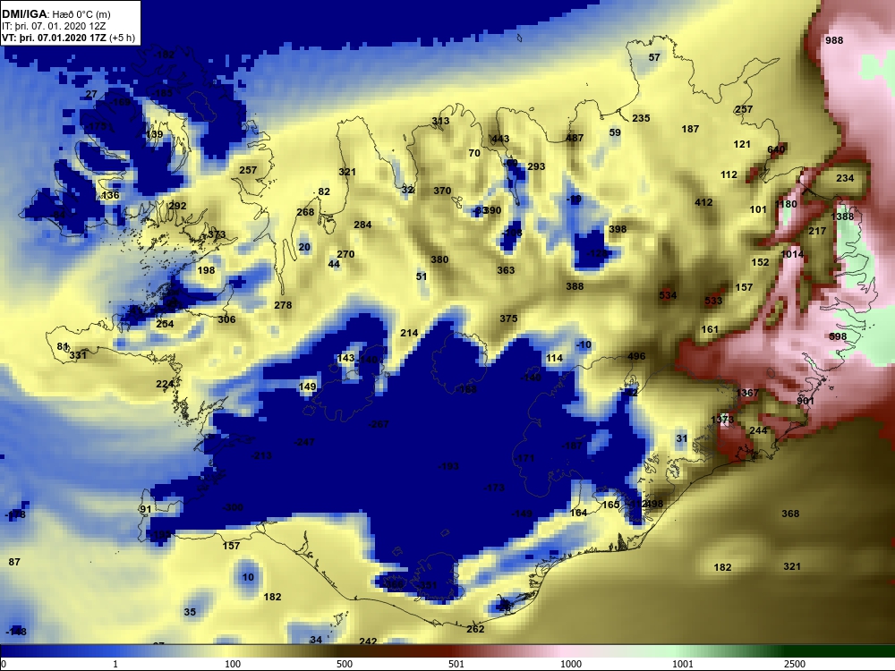Select the value 278 on the map
895x671 pixels.
click(283, 305)
